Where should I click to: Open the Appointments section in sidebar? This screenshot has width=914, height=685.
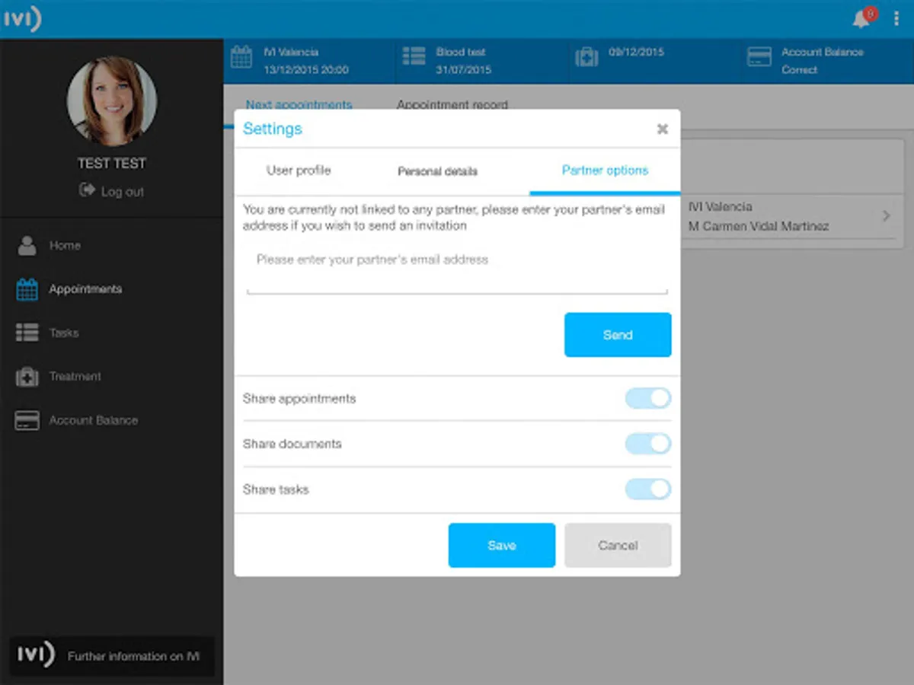pyautogui.click(x=85, y=289)
